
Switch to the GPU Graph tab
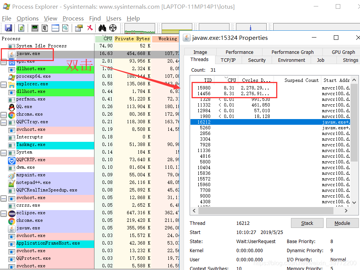(342, 52)
